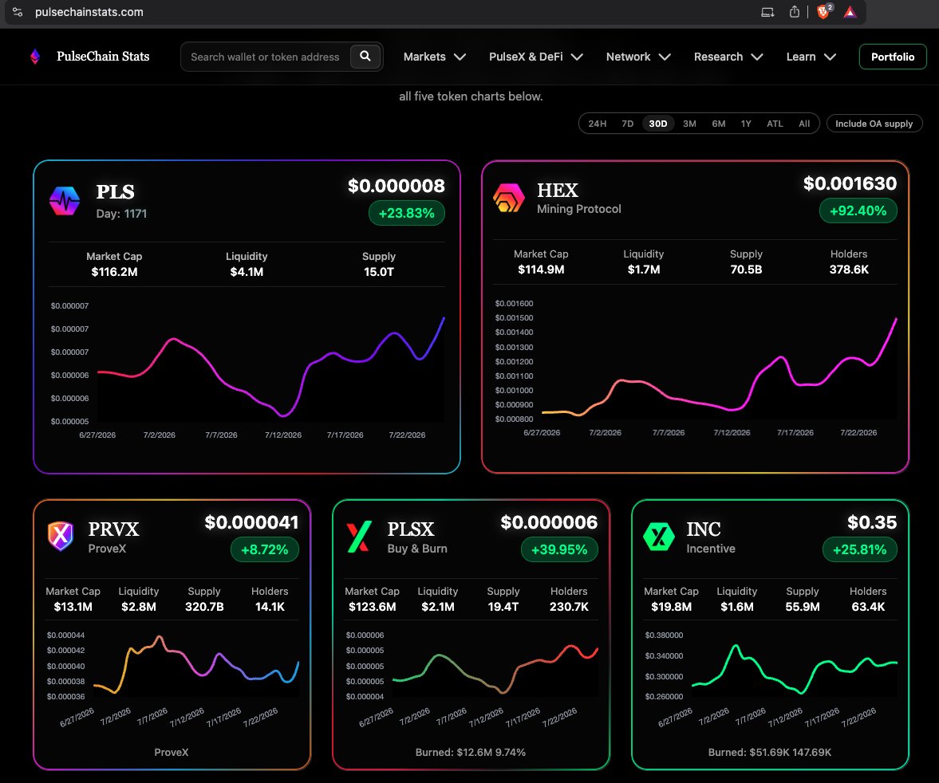Screen dimensions: 939x783
Task: Click the Brave Rewards triangle icon
Action: click(x=850, y=12)
